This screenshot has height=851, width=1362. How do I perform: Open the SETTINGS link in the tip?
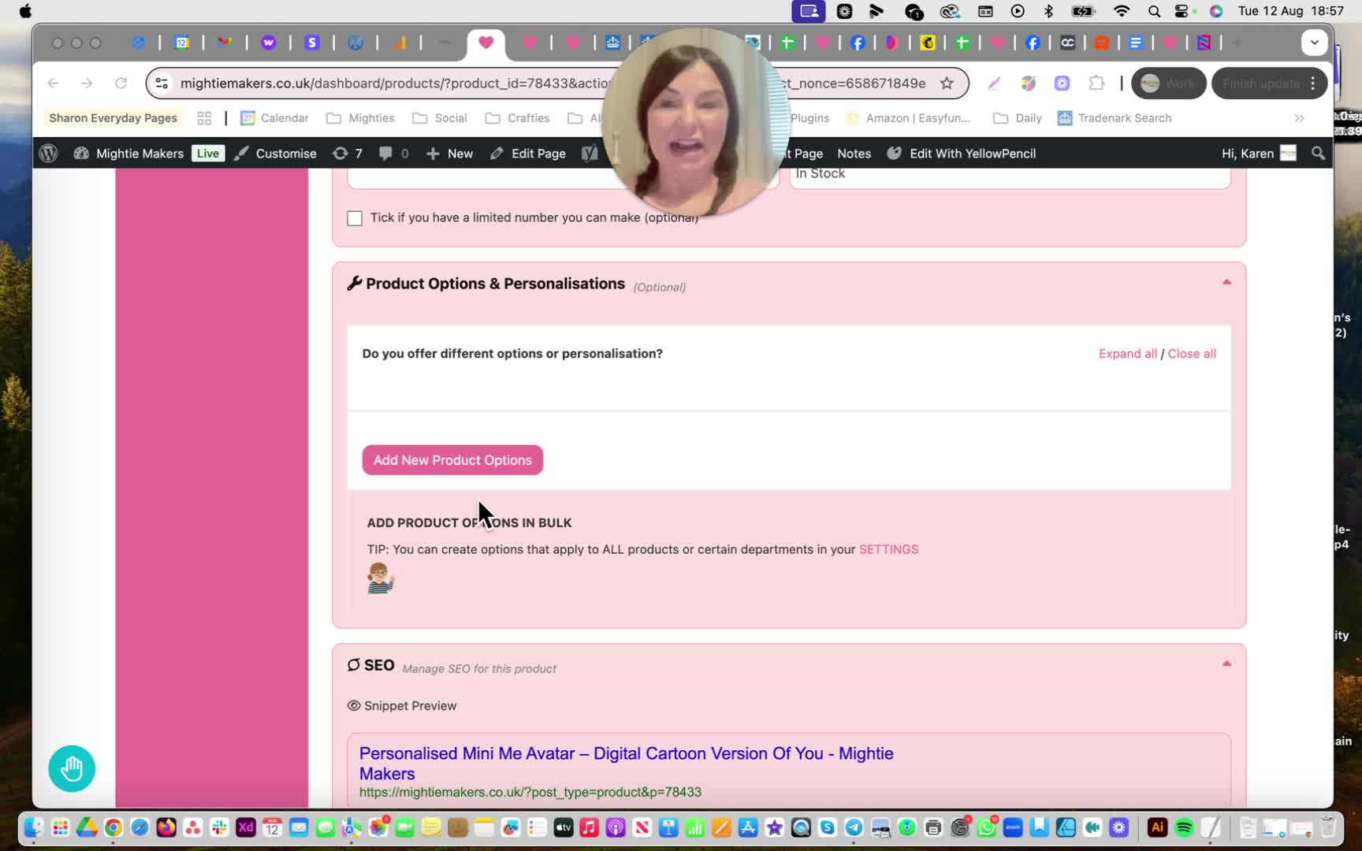888,549
